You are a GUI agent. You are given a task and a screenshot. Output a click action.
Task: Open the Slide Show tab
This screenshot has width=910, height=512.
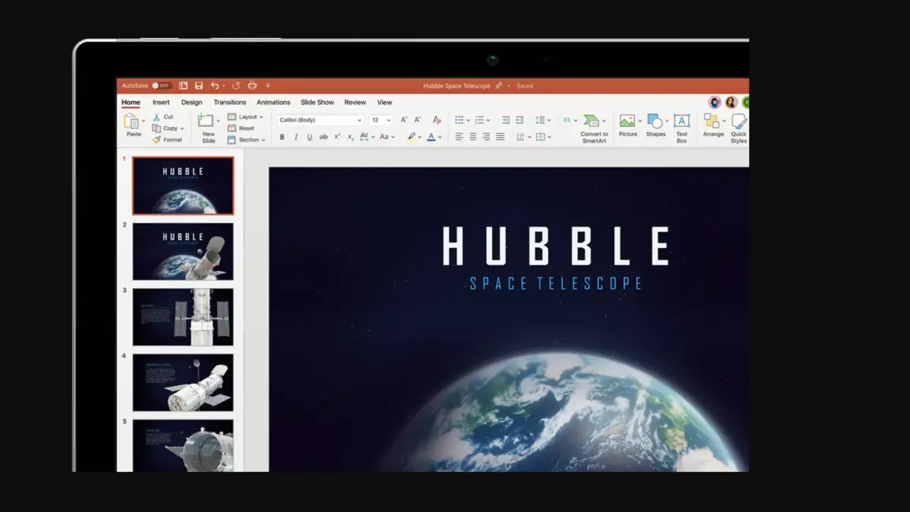pos(317,102)
